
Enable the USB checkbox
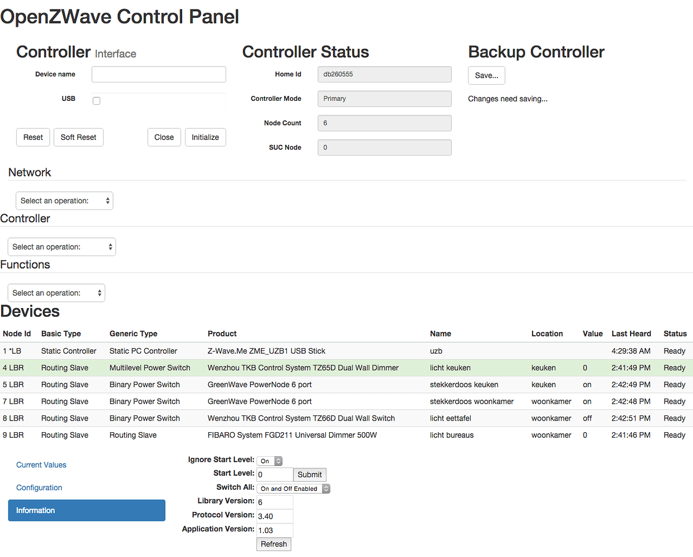tap(96, 101)
